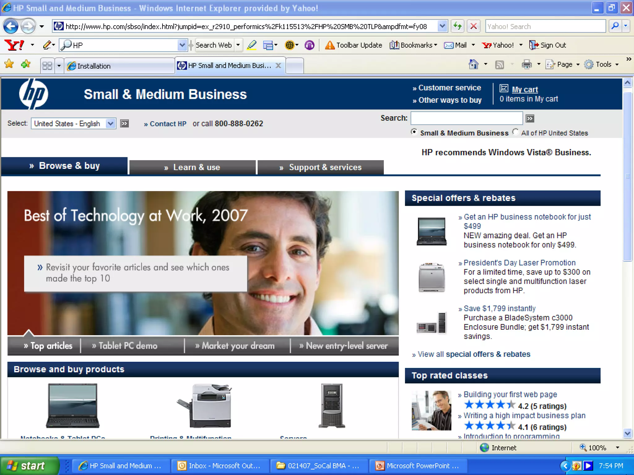The height and width of the screenshot is (475, 634).
Task: Open the Home page icon
Action: (x=473, y=64)
